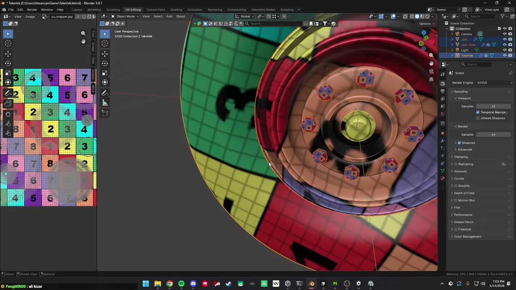Image resolution: width=516 pixels, height=290 pixels.
Task: Select the Scale tool in 3D viewport
Action: [x=105, y=73]
